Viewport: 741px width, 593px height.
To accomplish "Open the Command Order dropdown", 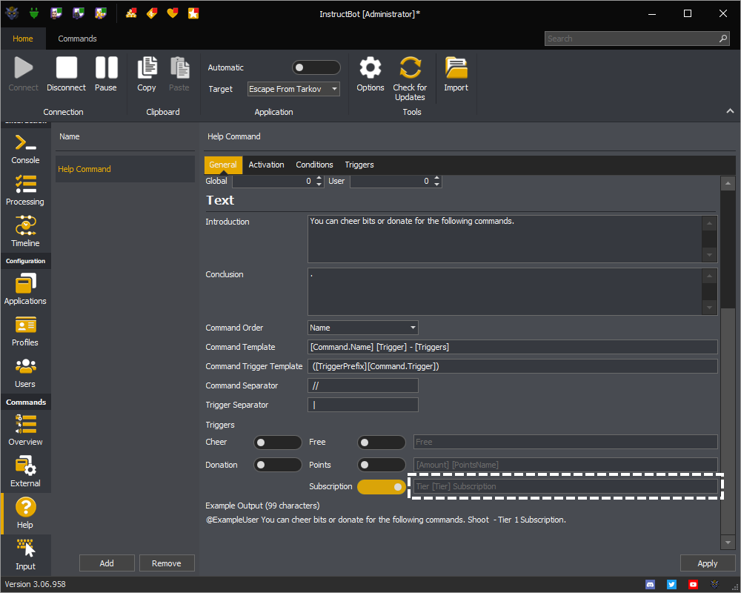I will (x=362, y=328).
